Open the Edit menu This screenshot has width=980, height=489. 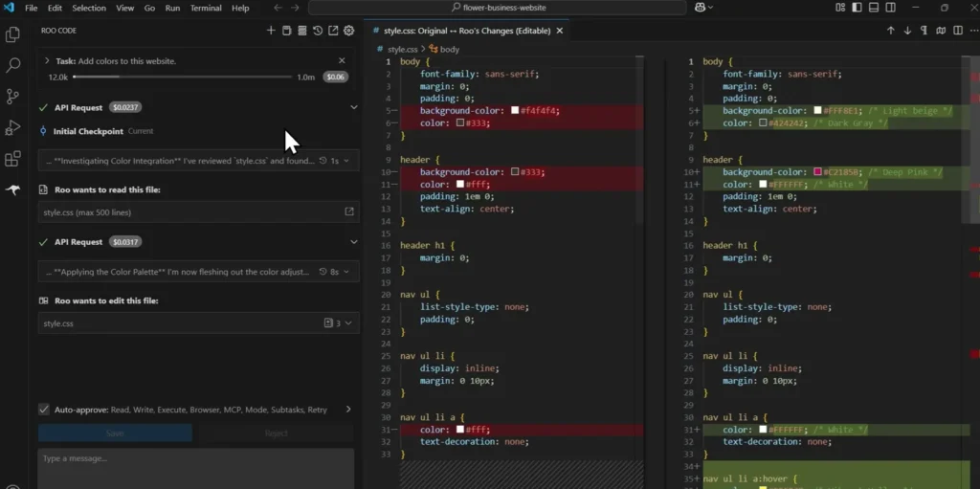click(x=55, y=8)
